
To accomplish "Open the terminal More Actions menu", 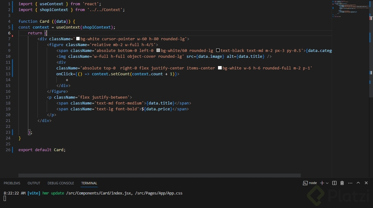I will pos(350,183).
